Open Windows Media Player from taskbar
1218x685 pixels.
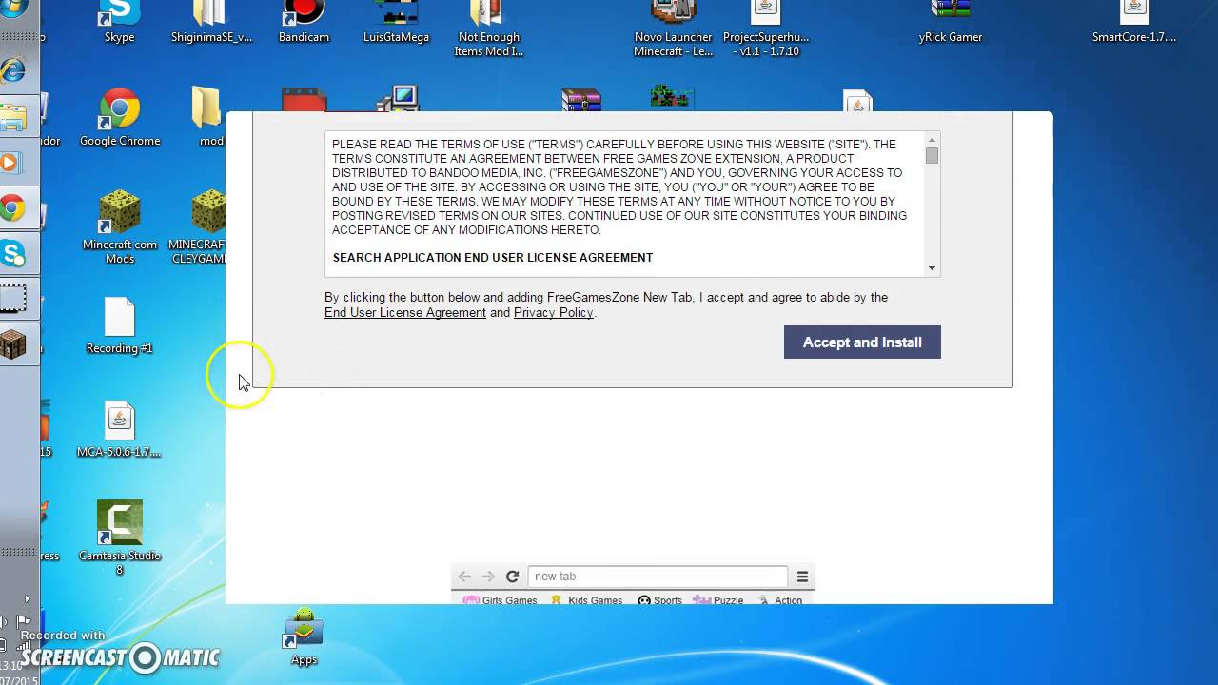[x=10, y=163]
